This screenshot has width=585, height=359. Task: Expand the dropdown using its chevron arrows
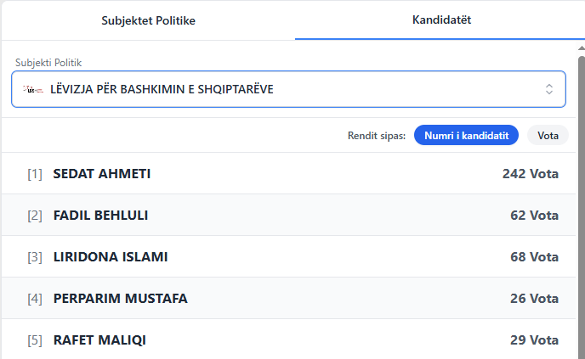tap(549, 89)
